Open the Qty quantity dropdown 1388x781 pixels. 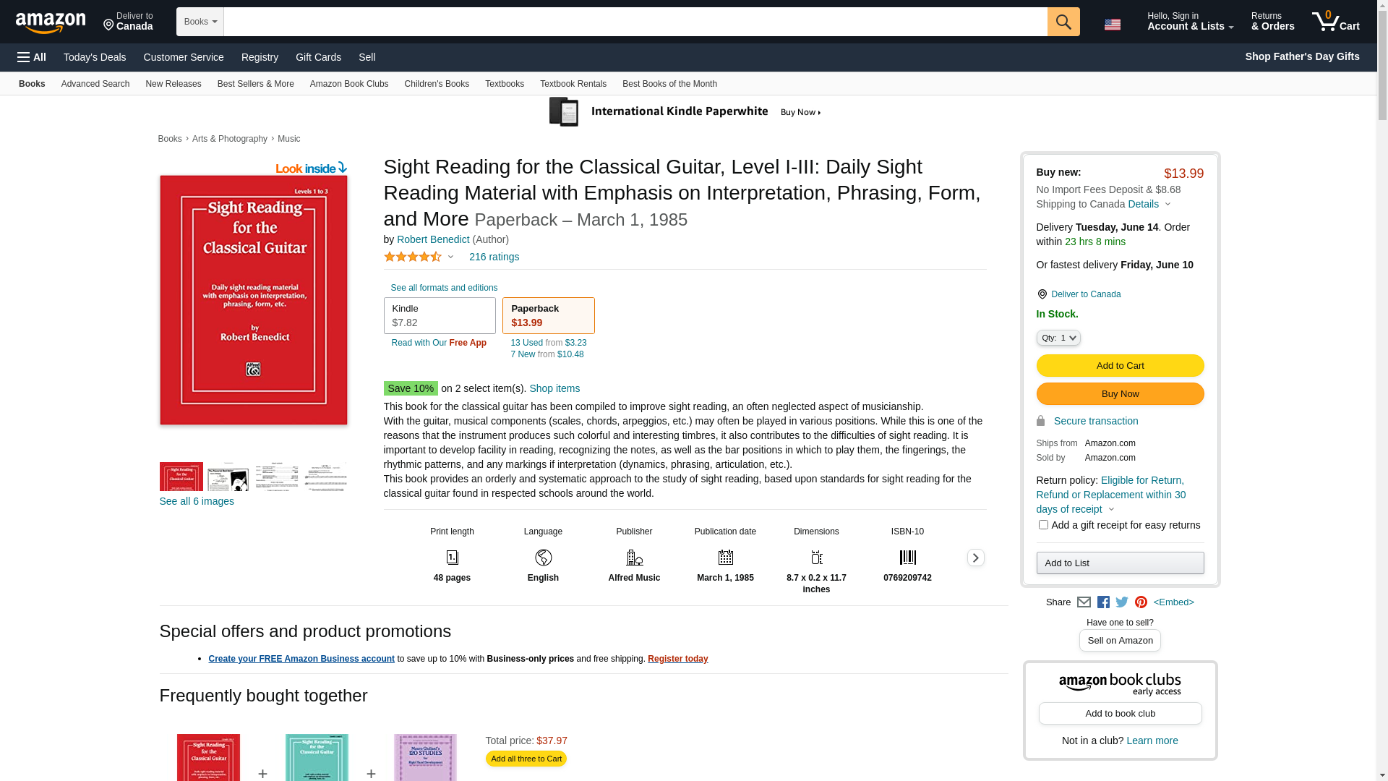click(x=1058, y=338)
